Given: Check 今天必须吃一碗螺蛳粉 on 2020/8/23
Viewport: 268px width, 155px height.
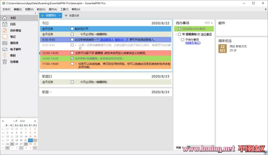Looking at the screenshot, I should (x=72, y=82).
